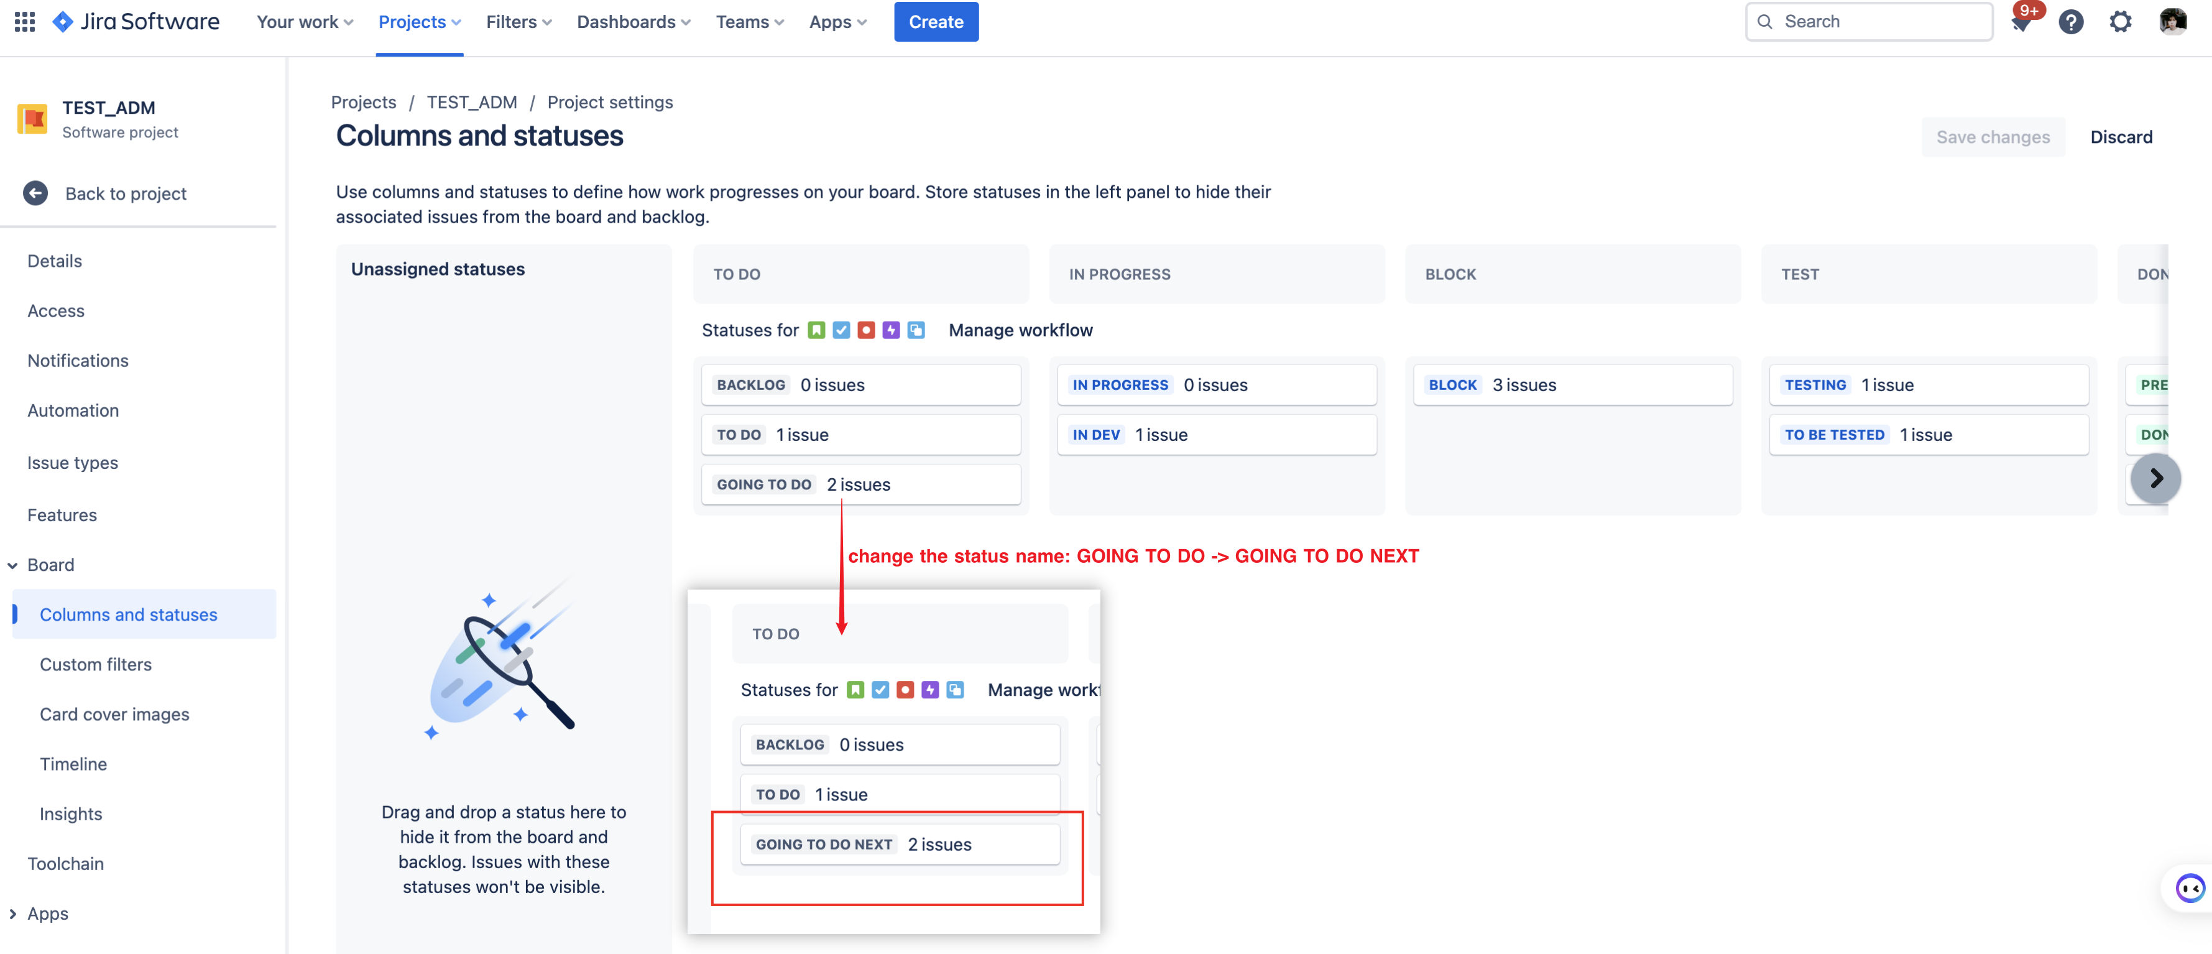This screenshot has height=954, width=2212.
Task: Click the Create button
Action: pos(936,22)
